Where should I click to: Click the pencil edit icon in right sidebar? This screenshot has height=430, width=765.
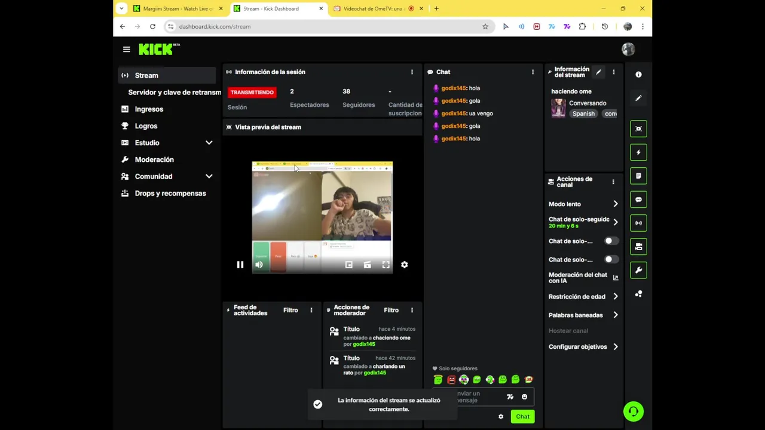tap(638, 99)
